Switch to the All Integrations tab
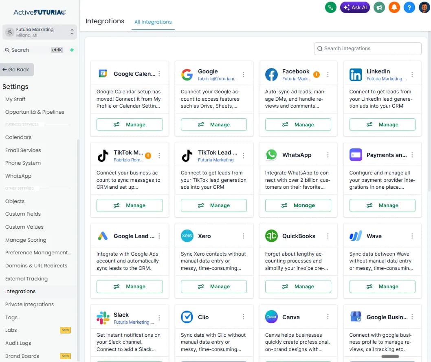Image resolution: width=431 pixels, height=362 pixels. (153, 22)
